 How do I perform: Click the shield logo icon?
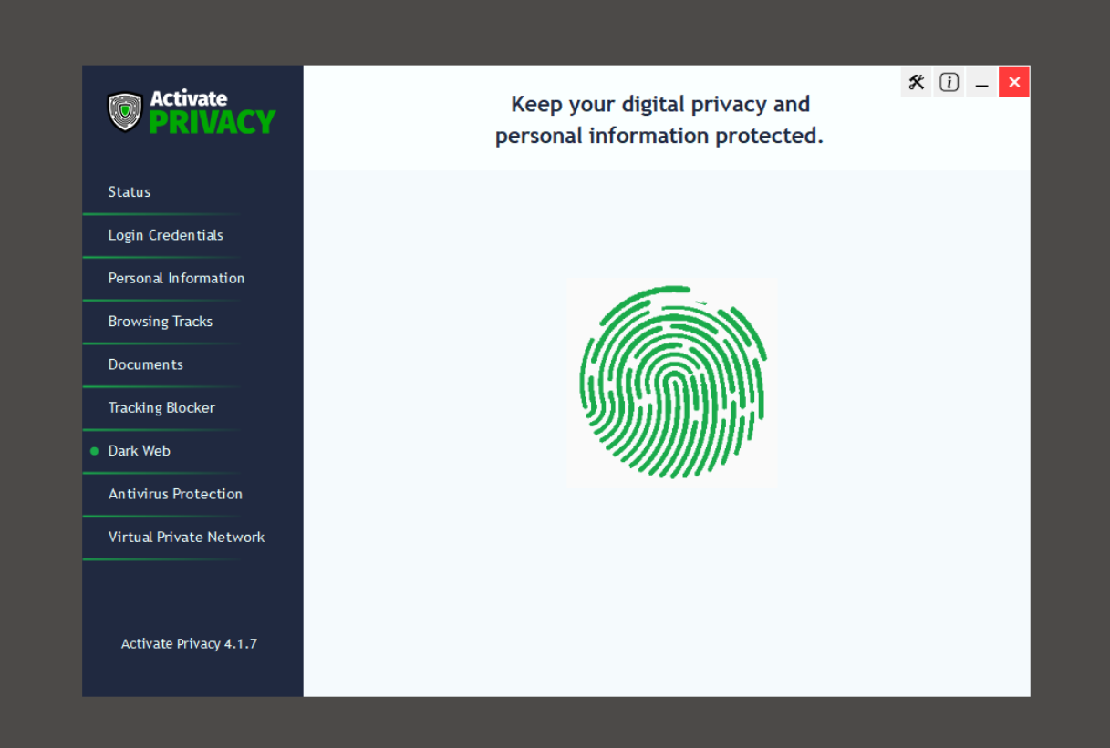[x=125, y=112]
